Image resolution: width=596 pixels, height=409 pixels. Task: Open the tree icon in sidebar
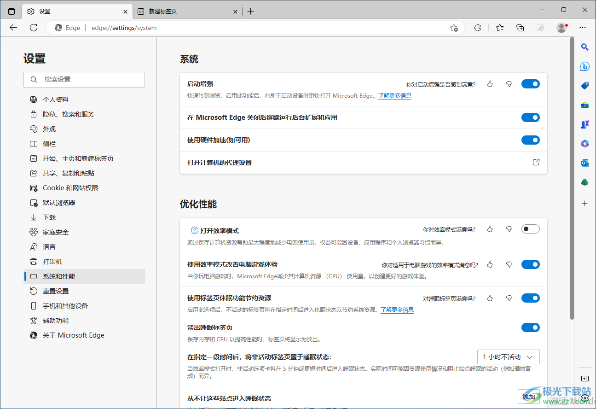click(x=584, y=182)
